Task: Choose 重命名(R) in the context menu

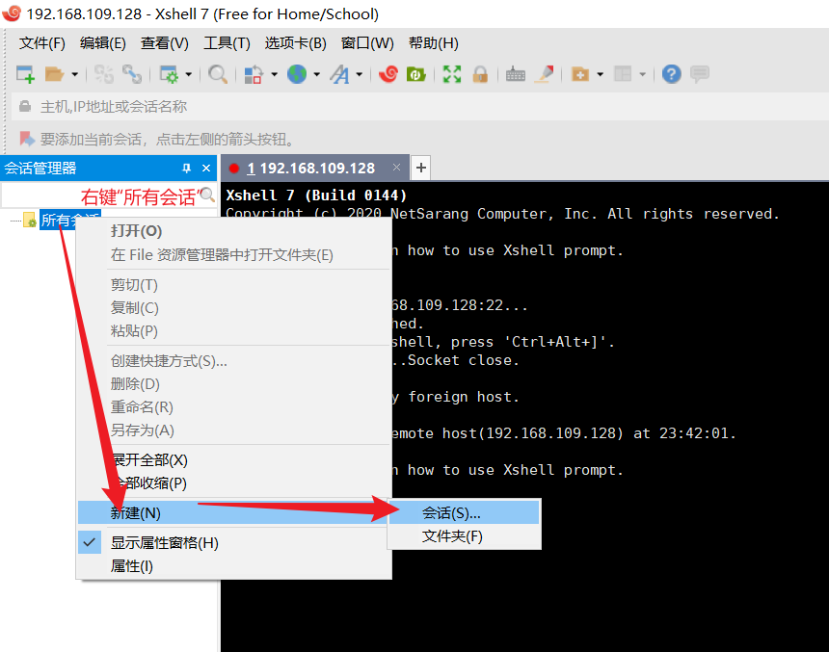Action: [233, 406]
